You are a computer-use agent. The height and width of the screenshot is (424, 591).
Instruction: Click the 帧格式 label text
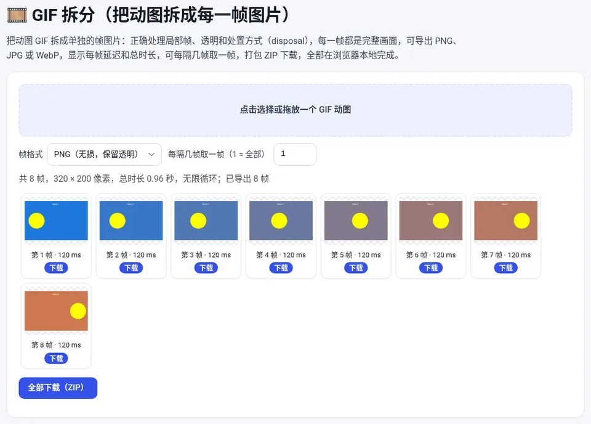click(31, 154)
